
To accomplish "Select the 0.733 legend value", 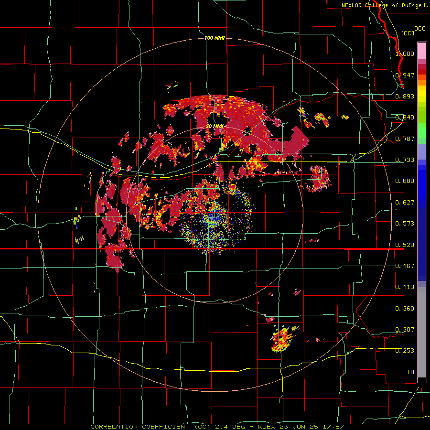I will point(405,160).
